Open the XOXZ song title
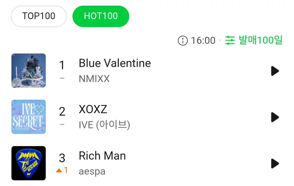This screenshot has width=294, height=186. pos(93,109)
